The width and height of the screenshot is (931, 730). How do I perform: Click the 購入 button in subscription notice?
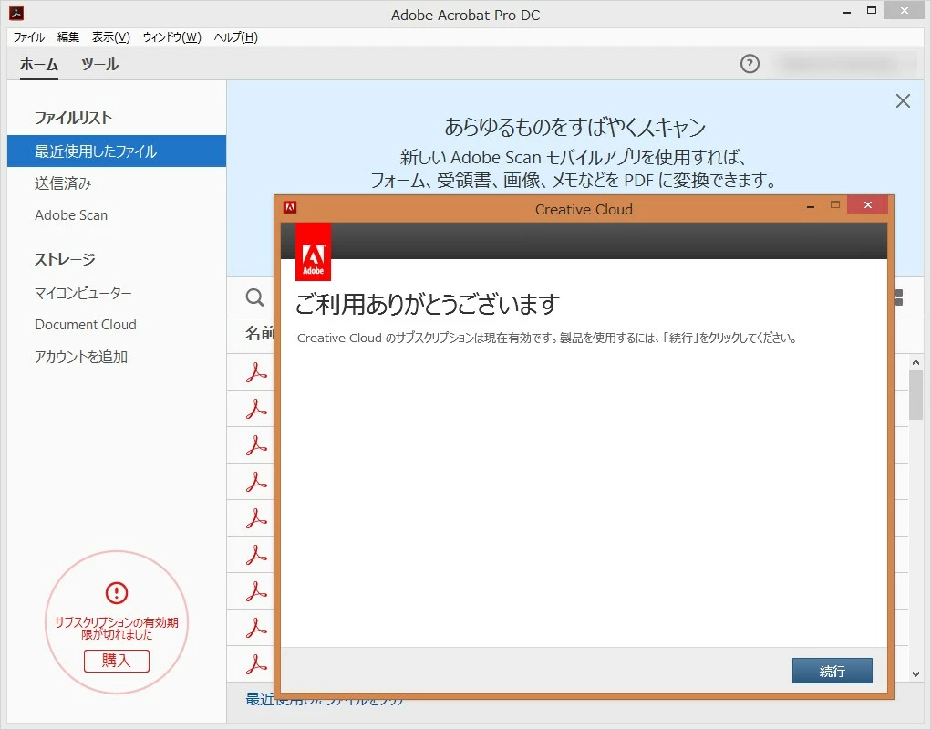pyautogui.click(x=117, y=661)
